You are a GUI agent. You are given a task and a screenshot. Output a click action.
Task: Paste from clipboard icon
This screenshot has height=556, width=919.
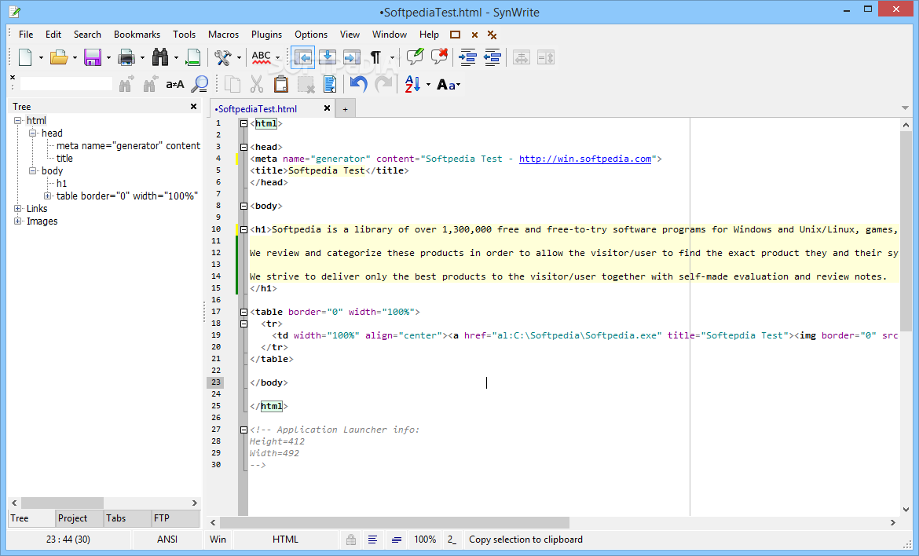pyautogui.click(x=281, y=84)
